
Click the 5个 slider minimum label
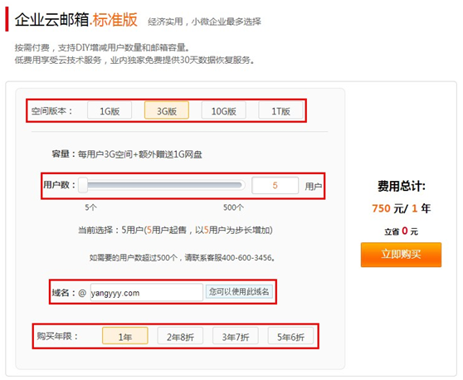coord(90,207)
